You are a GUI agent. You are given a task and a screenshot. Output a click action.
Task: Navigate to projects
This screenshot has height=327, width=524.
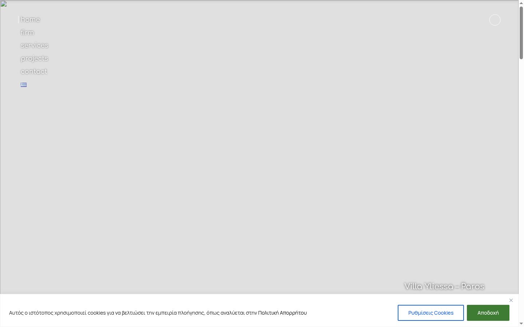35,58
